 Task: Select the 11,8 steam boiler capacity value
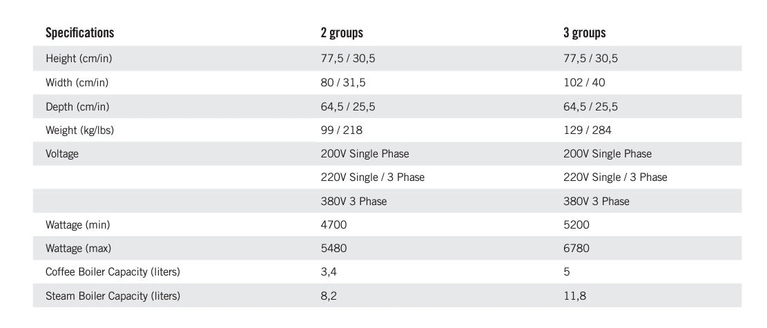pos(575,296)
